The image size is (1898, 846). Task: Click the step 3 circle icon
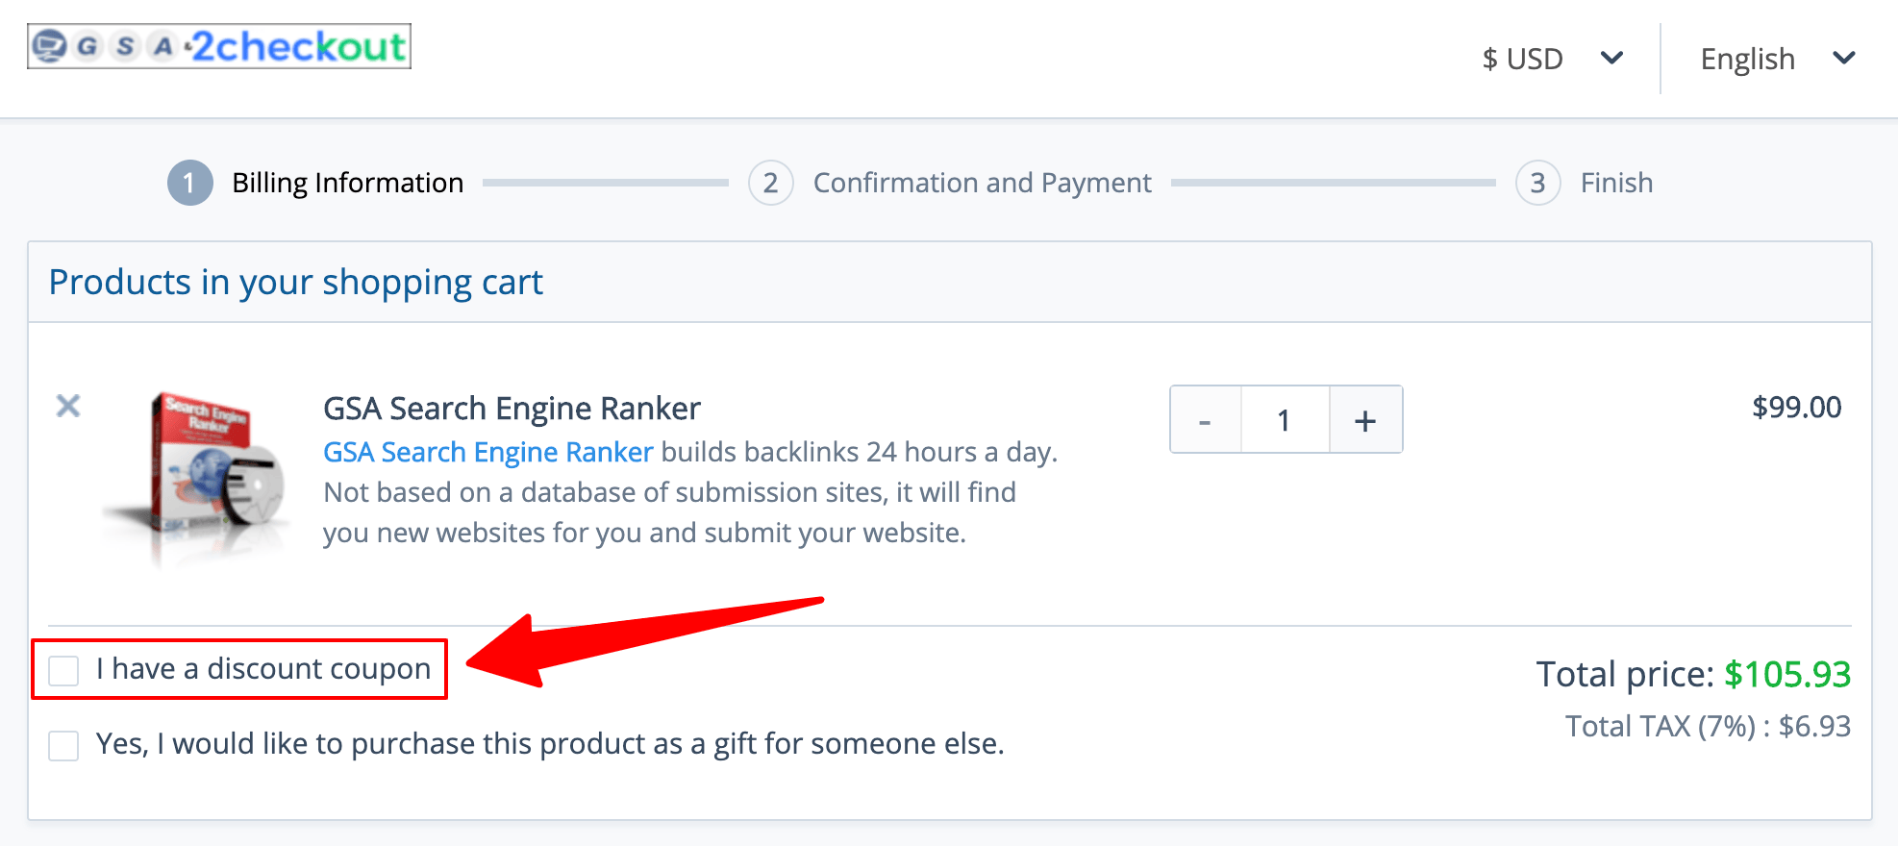pos(1537,183)
